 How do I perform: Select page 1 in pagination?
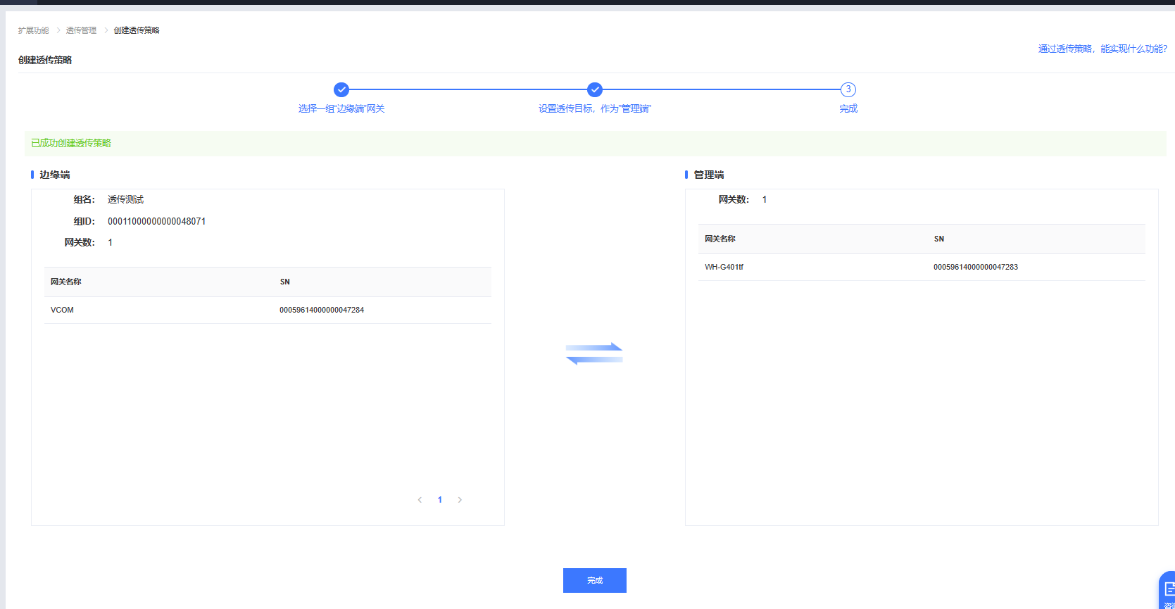[x=440, y=500]
